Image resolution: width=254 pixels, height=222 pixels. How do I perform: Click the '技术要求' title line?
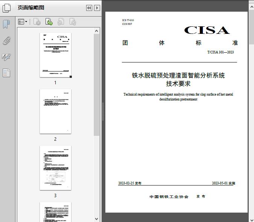(x=178, y=84)
